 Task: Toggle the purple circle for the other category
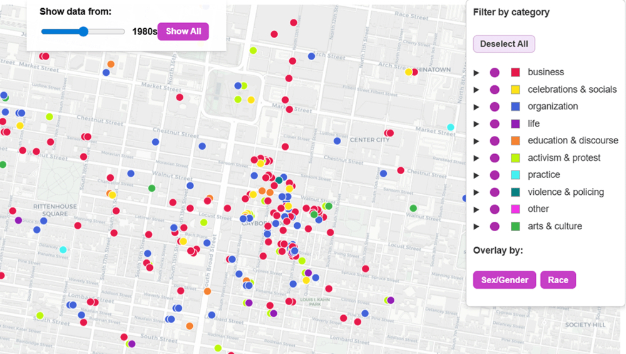[x=495, y=209]
